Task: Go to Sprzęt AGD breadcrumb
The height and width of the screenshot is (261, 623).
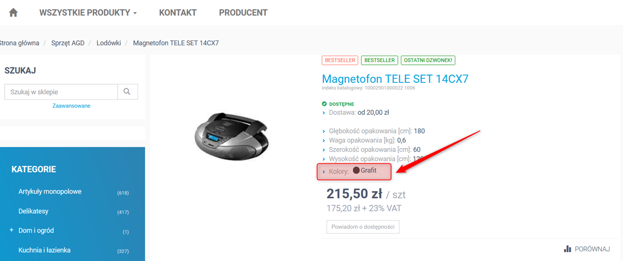Action: pos(67,43)
